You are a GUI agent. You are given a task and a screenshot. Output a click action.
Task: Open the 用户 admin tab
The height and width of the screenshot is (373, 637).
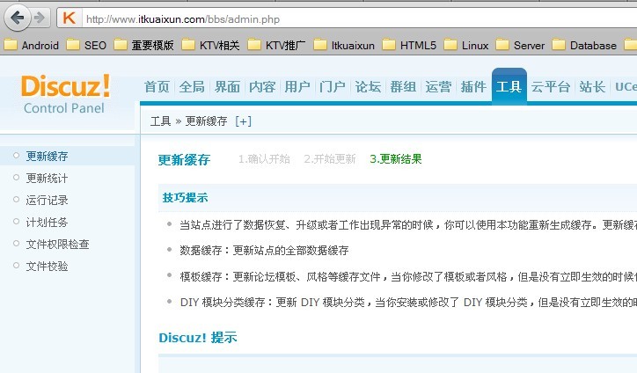[297, 86]
